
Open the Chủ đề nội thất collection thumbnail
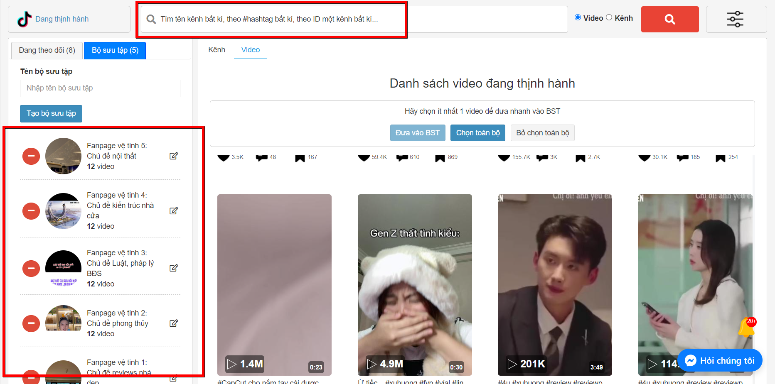[x=63, y=156]
